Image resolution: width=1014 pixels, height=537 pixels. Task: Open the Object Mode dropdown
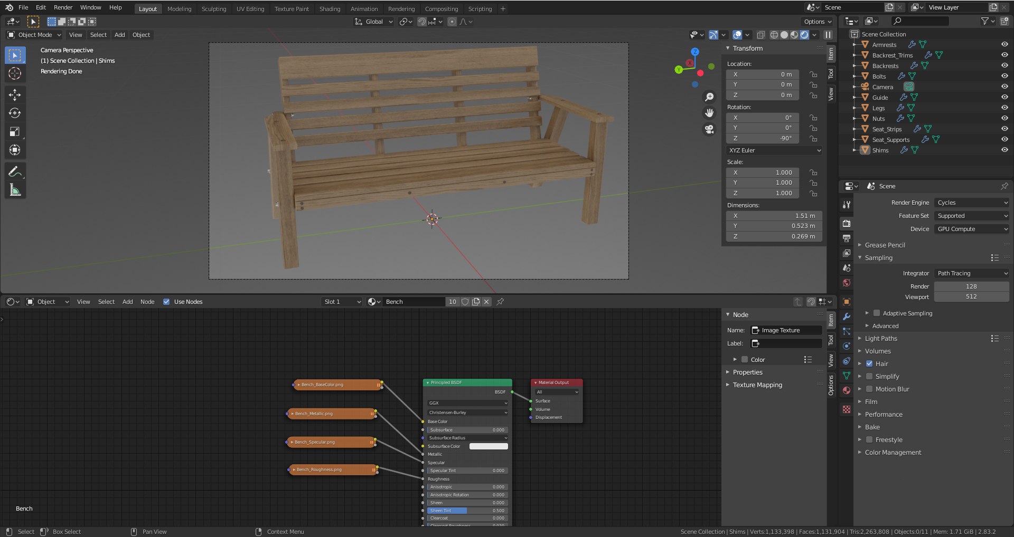pos(34,35)
